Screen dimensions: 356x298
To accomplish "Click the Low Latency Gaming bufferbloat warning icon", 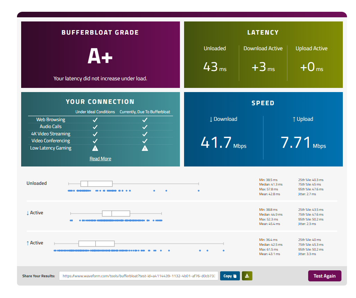I will coord(145,148).
